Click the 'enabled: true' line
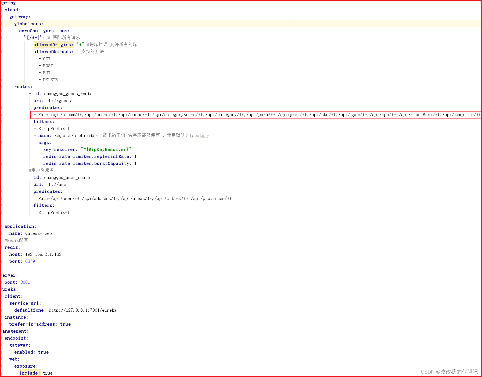 31,352
